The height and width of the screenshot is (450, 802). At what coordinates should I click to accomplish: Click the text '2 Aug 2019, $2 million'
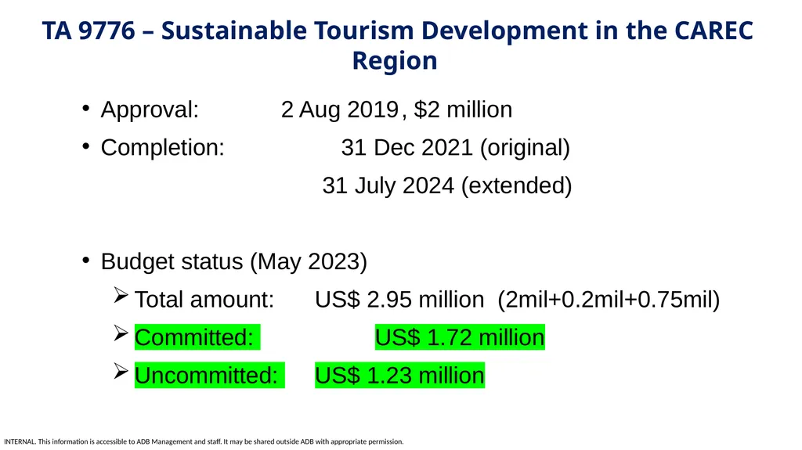[x=396, y=110]
